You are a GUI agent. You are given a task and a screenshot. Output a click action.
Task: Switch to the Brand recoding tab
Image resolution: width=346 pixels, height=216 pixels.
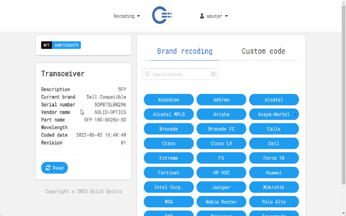tap(185, 51)
